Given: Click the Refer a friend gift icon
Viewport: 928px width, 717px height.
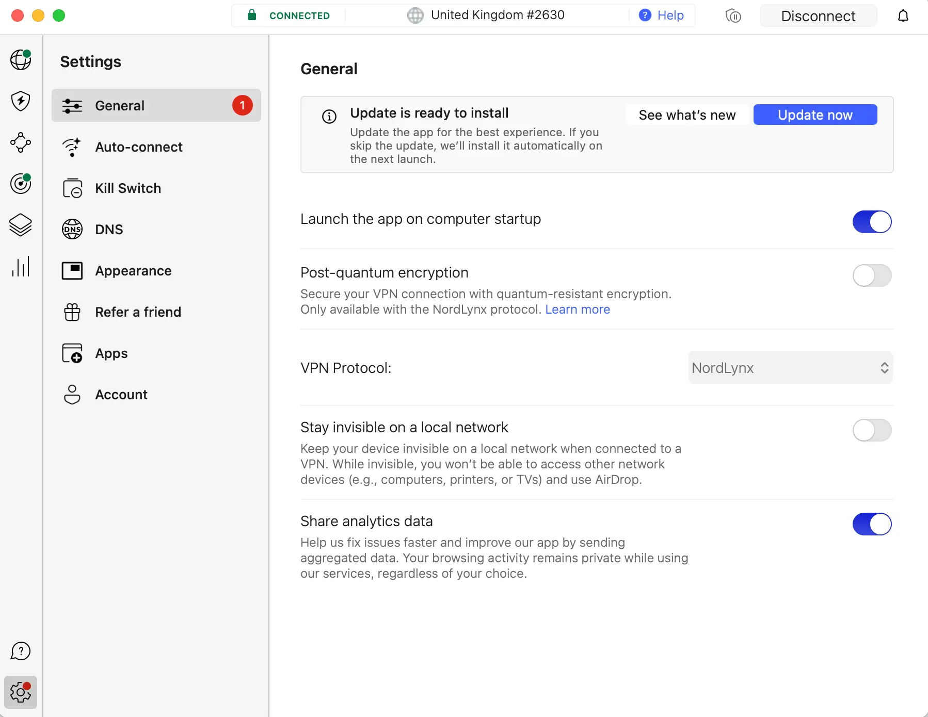Looking at the screenshot, I should (72, 312).
